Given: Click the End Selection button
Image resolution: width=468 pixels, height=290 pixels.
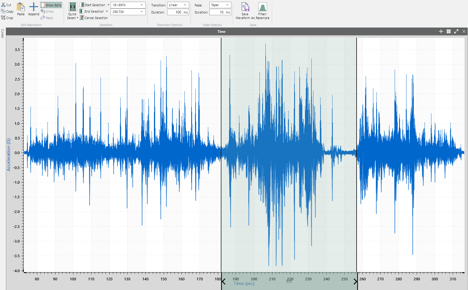Looking at the screenshot, I should (92, 11).
